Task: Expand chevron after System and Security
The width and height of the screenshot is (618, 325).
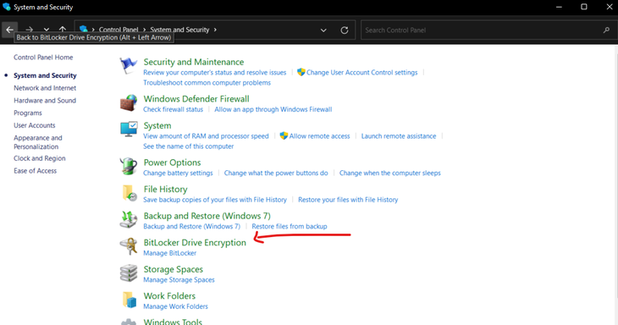Action: click(215, 30)
